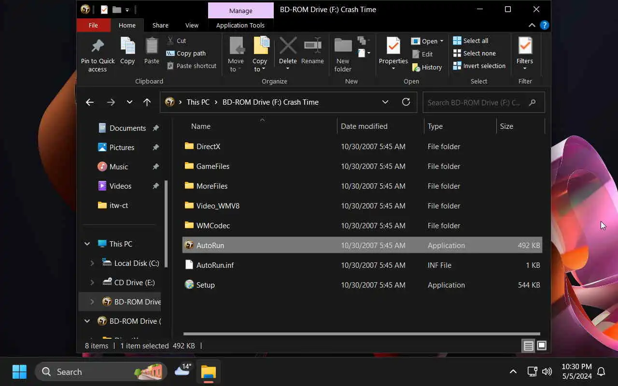Click Edit in the Open group
The image size is (618, 386).
pyautogui.click(x=422, y=54)
